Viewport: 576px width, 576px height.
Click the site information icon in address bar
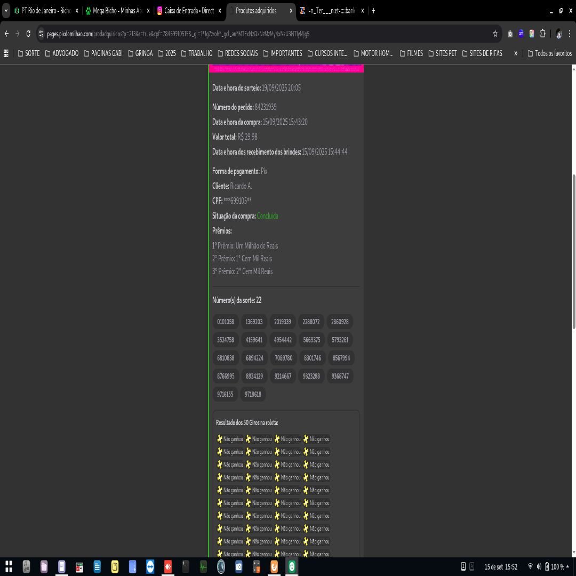[x=41, y=34]
